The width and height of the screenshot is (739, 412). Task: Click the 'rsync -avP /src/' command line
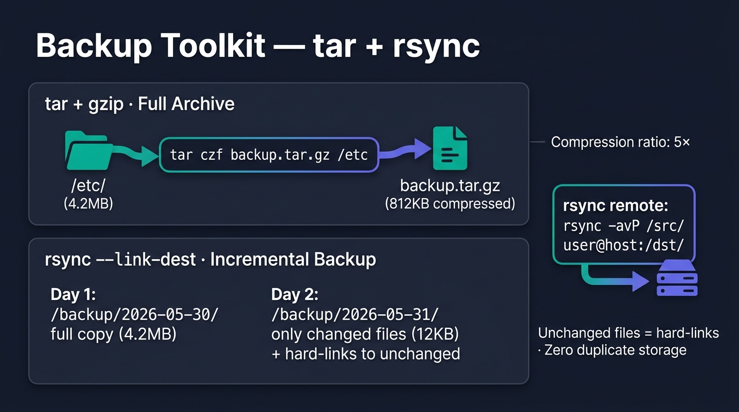624,226
